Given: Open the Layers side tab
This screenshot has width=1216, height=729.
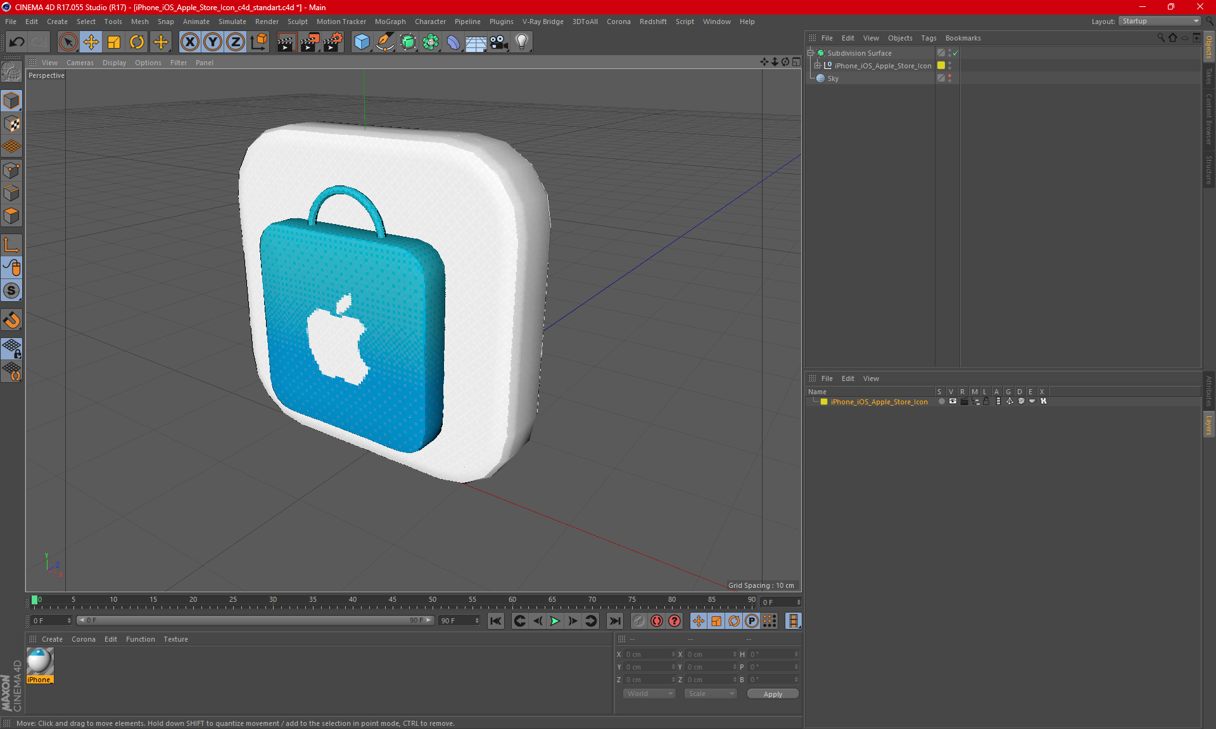Looking at the screenshot, I should pos(1208,425).
